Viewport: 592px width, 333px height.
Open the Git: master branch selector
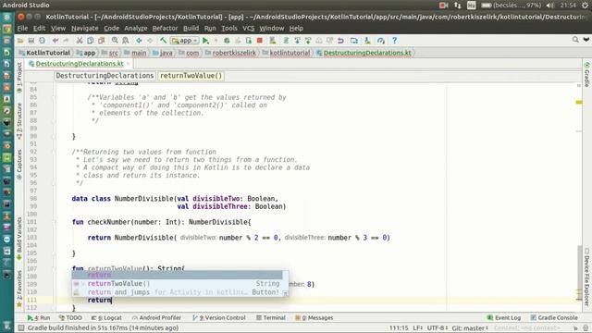pos(470,328)
